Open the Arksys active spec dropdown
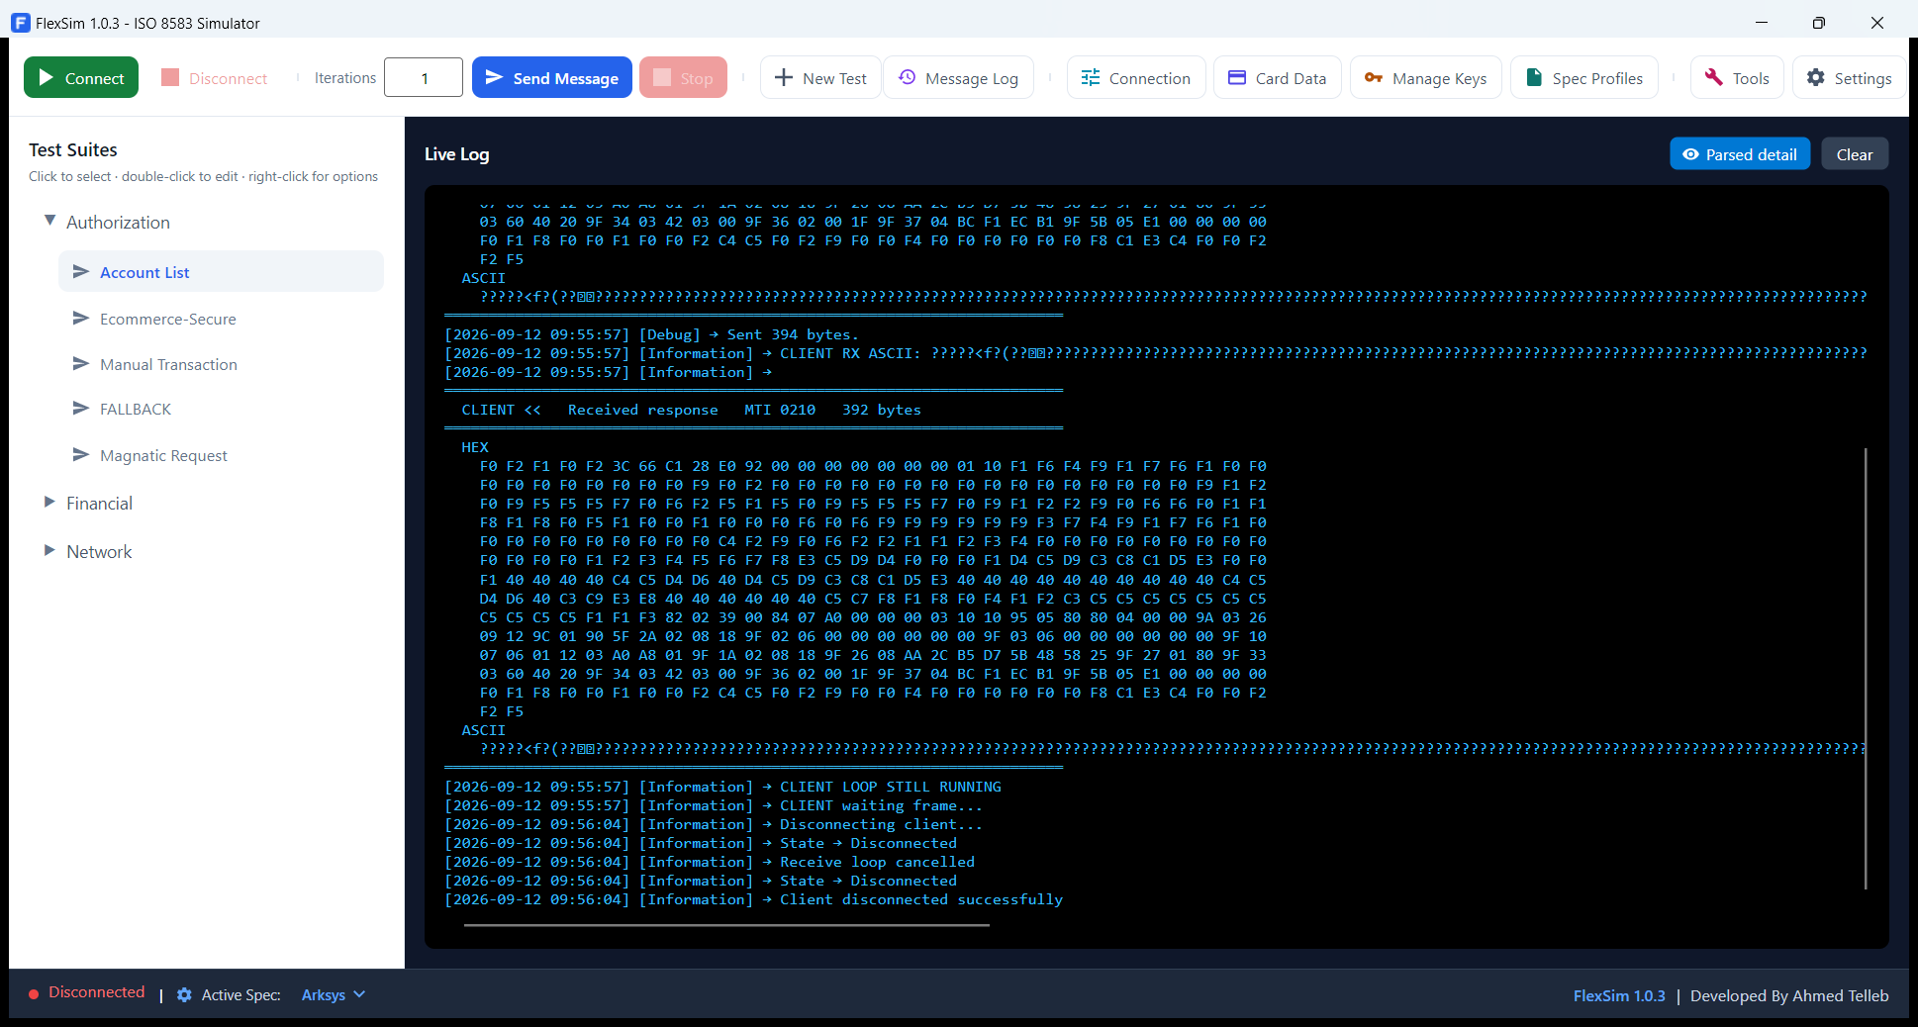 click(x=334, y=994)
